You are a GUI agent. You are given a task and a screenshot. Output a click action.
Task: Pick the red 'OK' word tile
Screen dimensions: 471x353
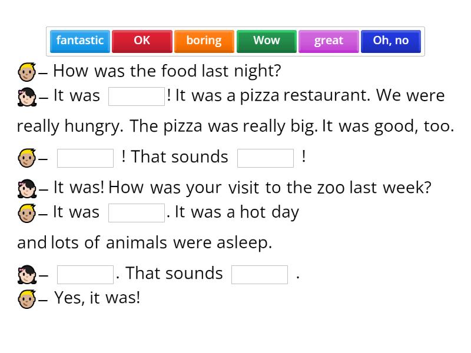142,41
